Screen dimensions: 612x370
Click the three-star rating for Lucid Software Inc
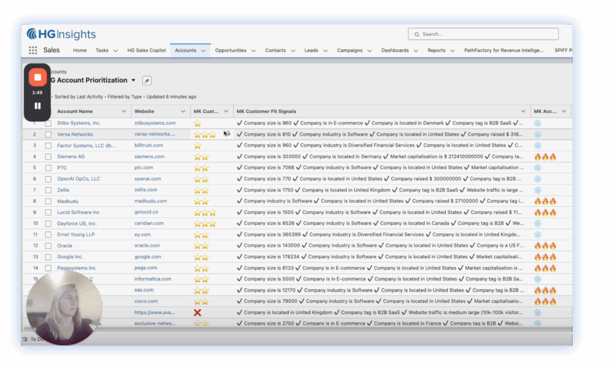click(204, 212)
